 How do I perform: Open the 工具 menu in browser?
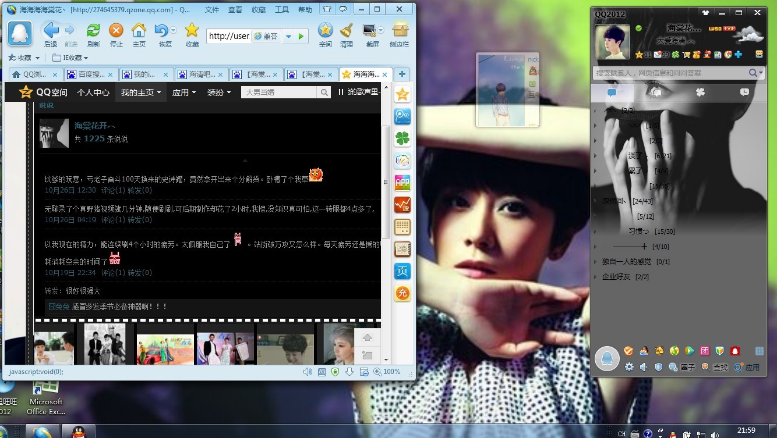[x=282, y=10]
